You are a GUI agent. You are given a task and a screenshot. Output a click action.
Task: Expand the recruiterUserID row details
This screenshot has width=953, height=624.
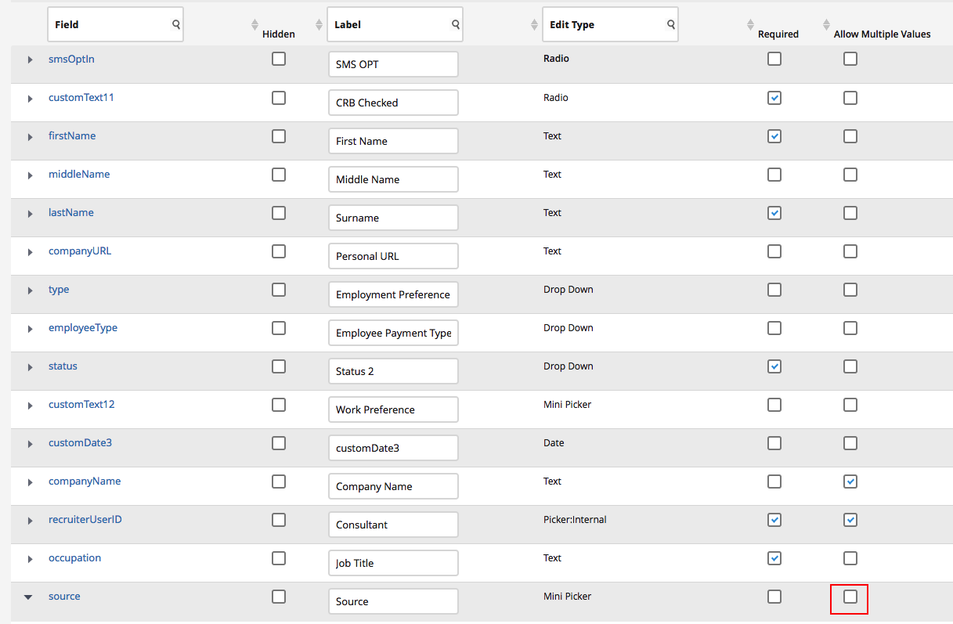click(31, 521)
